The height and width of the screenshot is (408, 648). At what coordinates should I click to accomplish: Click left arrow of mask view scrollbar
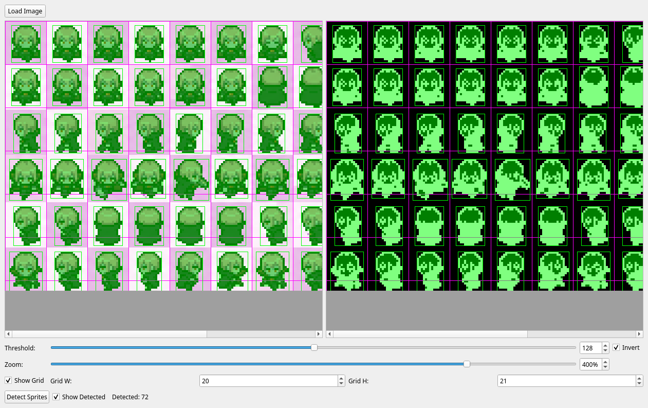point(329,334)
